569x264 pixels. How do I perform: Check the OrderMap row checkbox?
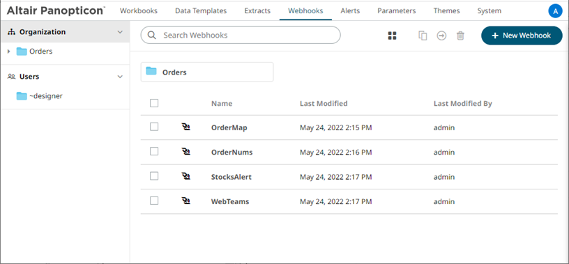pos(154,127)
